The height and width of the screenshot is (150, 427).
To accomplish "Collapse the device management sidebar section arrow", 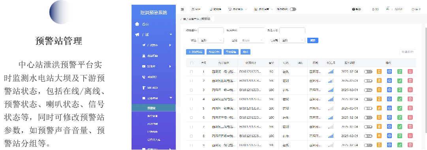I will click(x=171, y=98).
